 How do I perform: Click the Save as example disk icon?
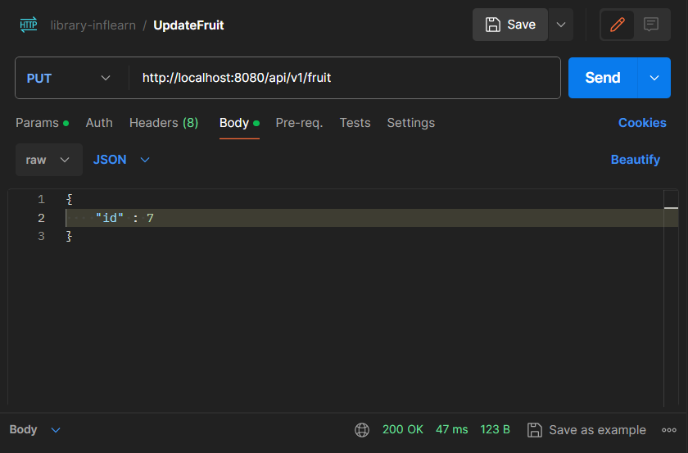point(534,430)
